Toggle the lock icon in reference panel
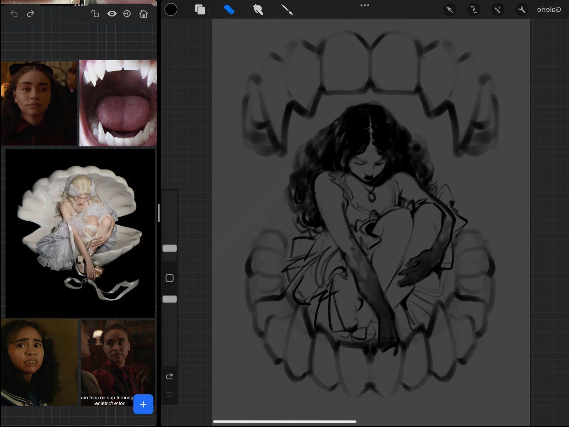Screen dimensions: 569x427 pyautogui.click(x=95, y=14)
